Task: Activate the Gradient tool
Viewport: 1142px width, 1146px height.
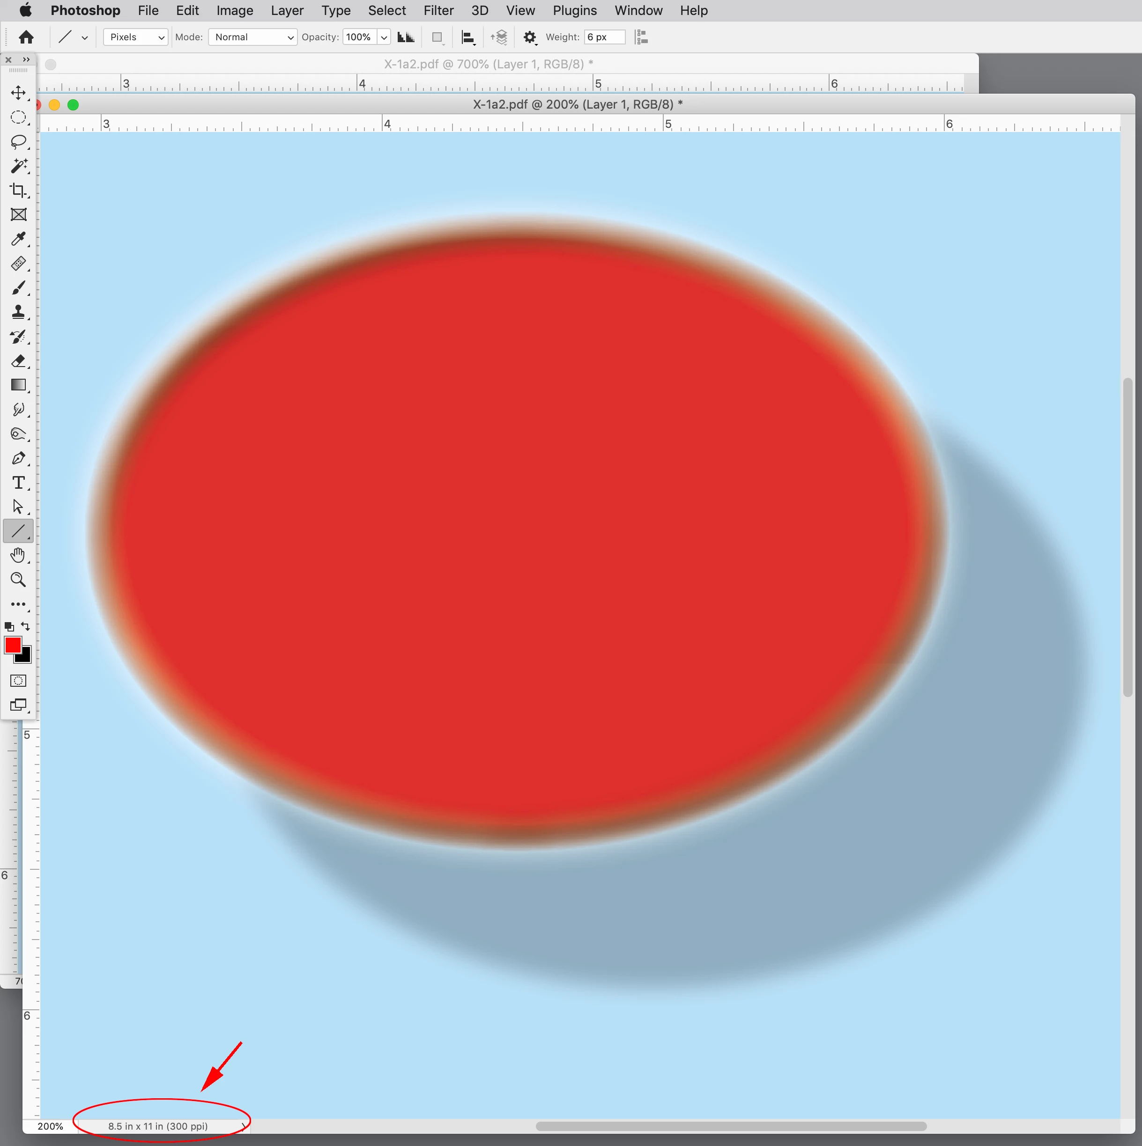Action: click(x=18, y=385)
